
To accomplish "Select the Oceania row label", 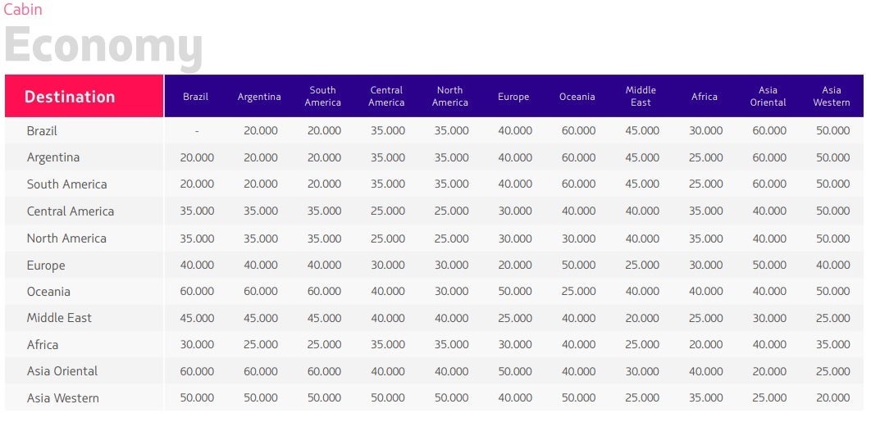I will [48, 292].
